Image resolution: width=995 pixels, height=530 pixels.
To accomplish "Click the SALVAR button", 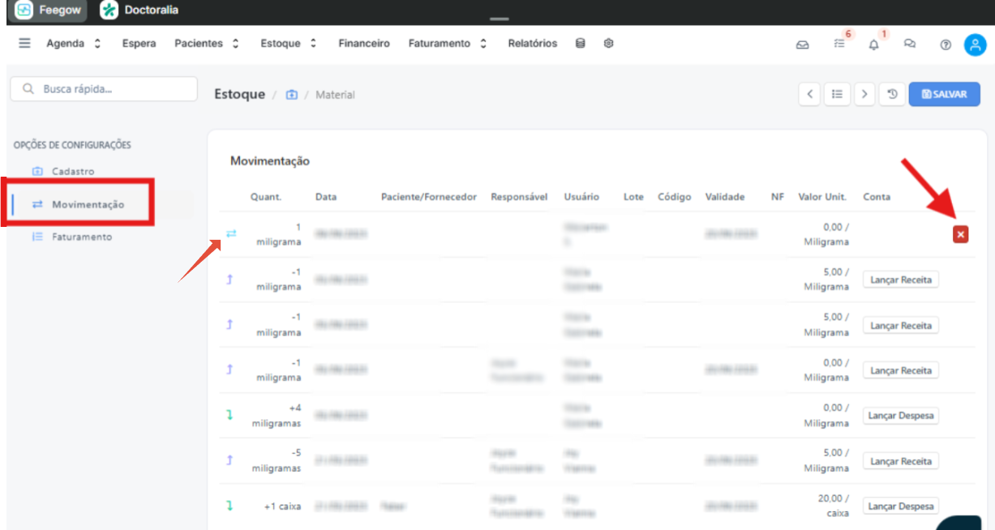I will 945,94.
